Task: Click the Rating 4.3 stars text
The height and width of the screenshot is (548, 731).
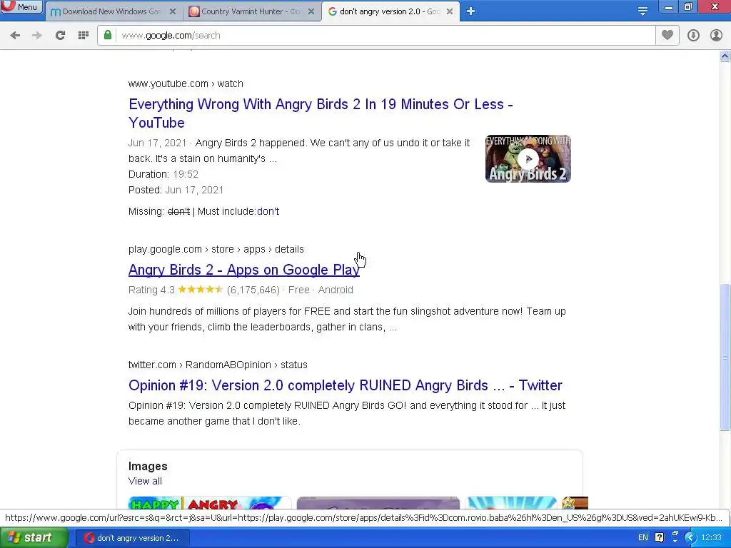Action: tap(176, 290)
